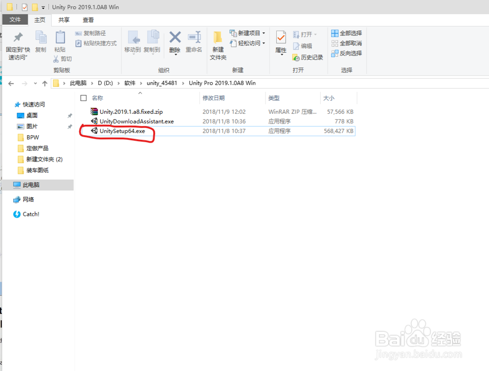Click the 57,566 KB size cell

340,112
